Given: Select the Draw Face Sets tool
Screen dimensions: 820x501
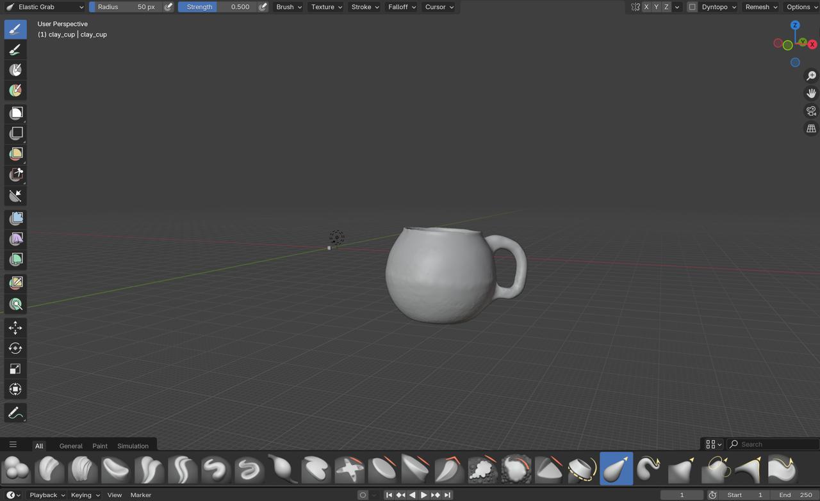Looking at the screenshot, I should coord(15,90).
